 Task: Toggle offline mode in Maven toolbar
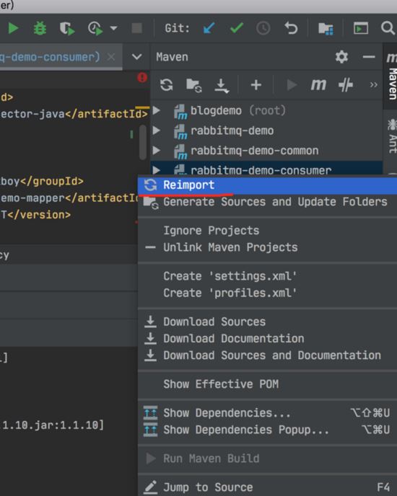[x=345, y=85]
